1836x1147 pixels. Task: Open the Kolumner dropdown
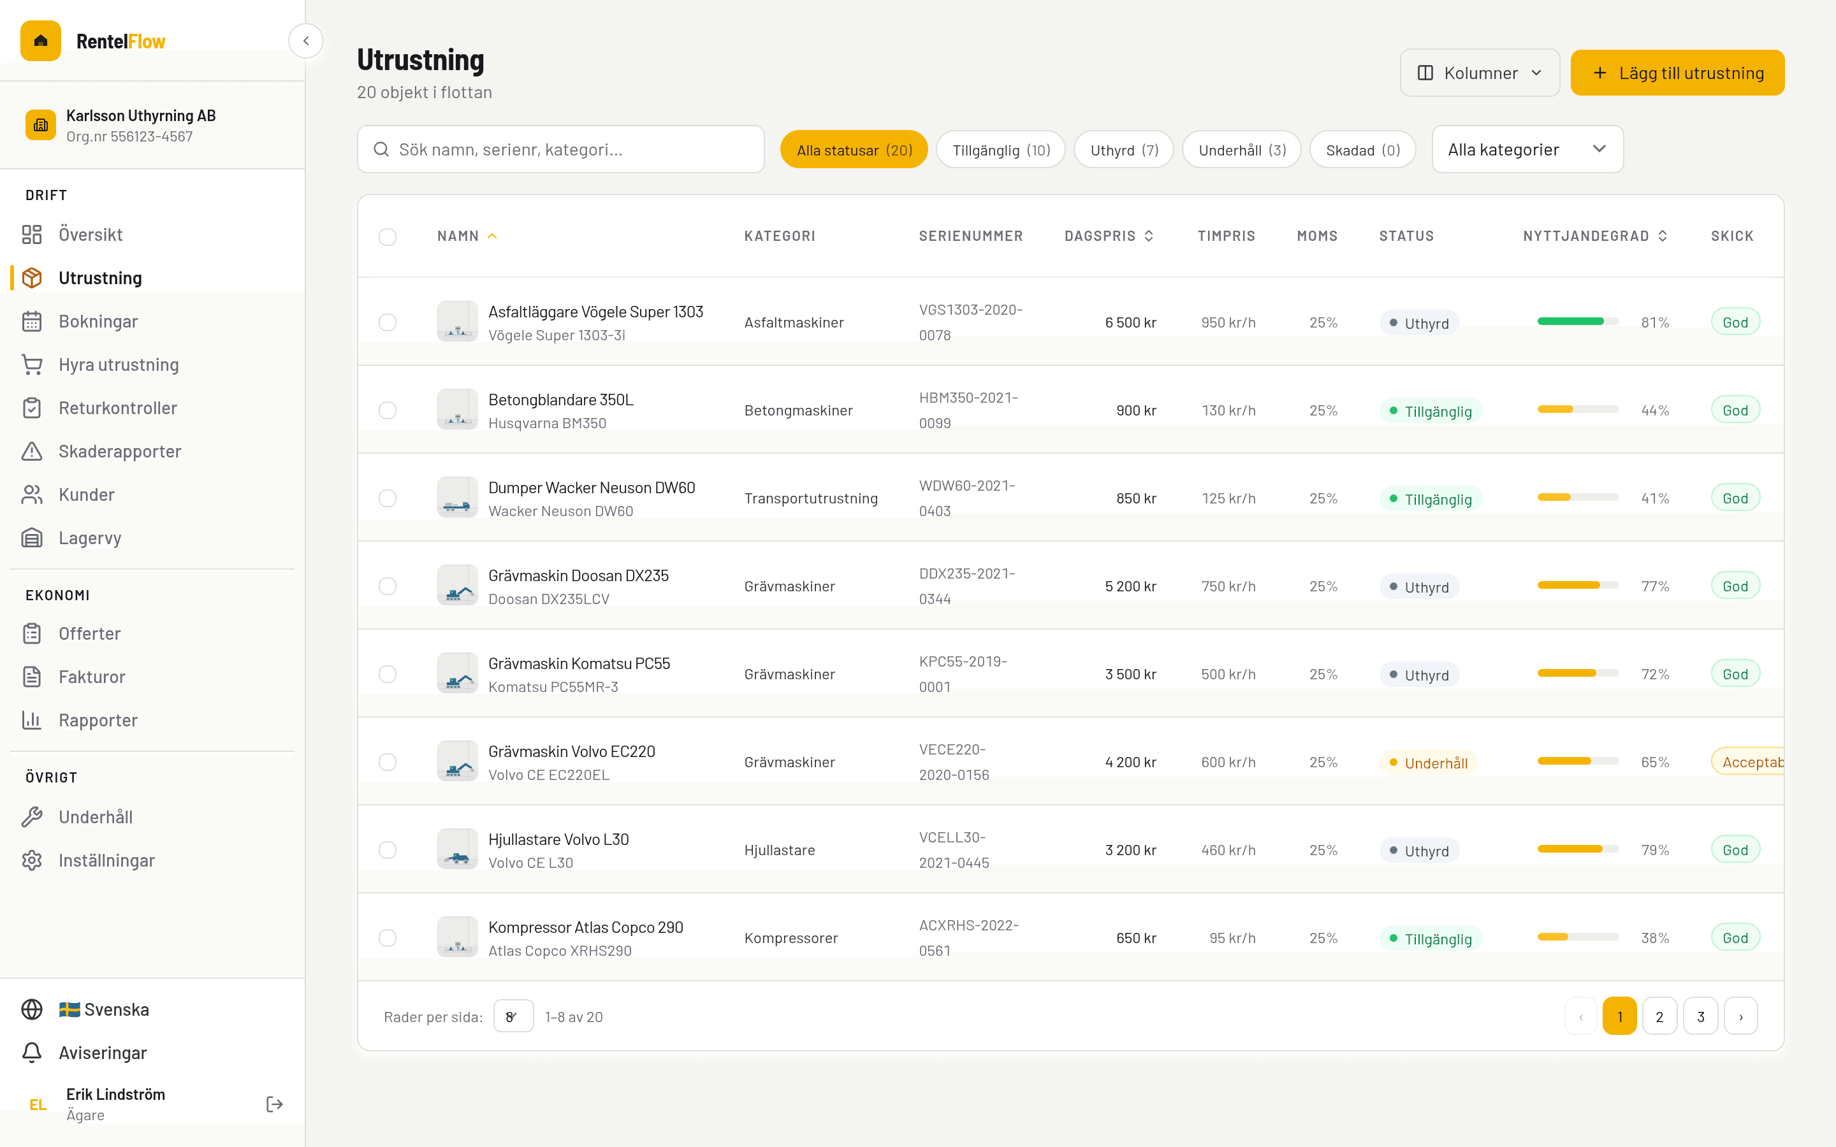click(x=1480, y=73)
